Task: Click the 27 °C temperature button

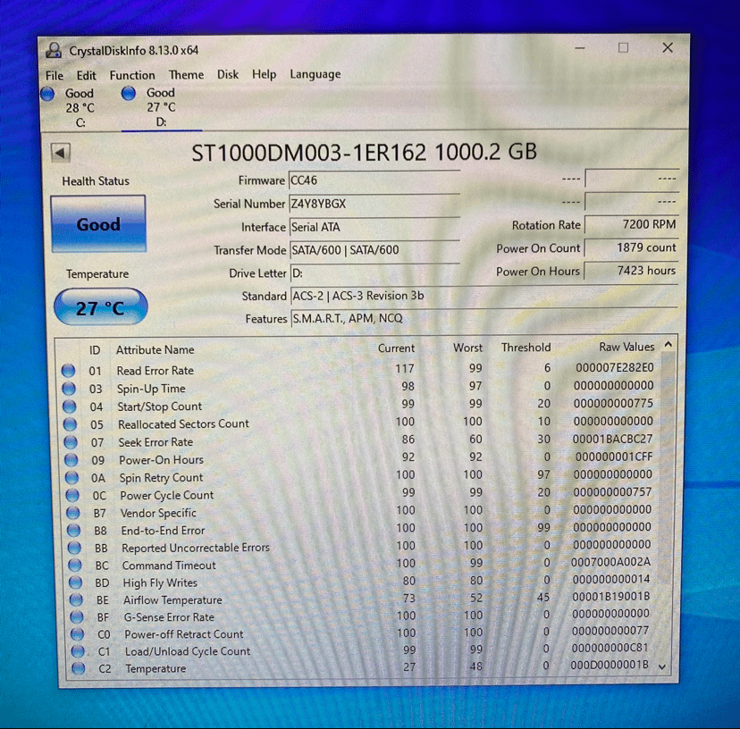Action: 100,307
